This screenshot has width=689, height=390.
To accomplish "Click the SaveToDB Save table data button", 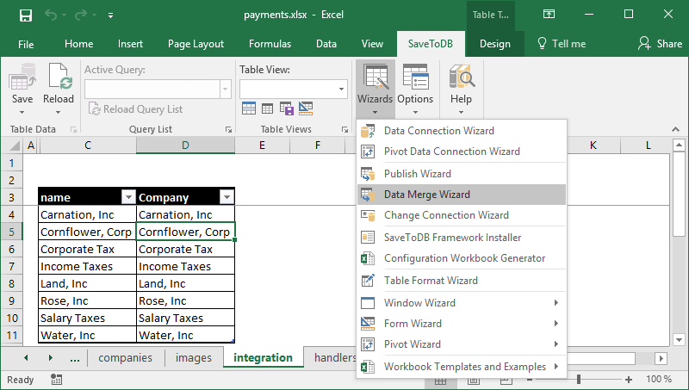I will [22, 84].
